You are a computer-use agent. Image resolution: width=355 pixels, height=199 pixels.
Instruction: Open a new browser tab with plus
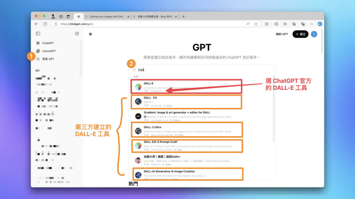[x=183, y=17]
